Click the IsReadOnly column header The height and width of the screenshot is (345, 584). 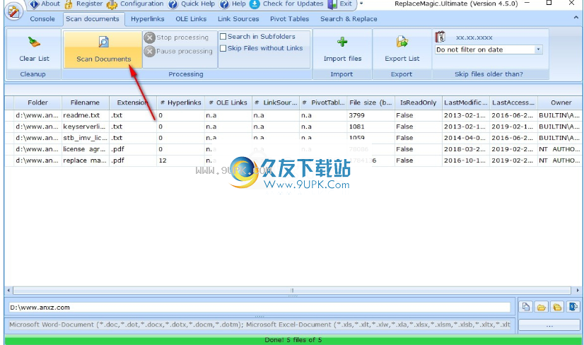coord(419,103)
